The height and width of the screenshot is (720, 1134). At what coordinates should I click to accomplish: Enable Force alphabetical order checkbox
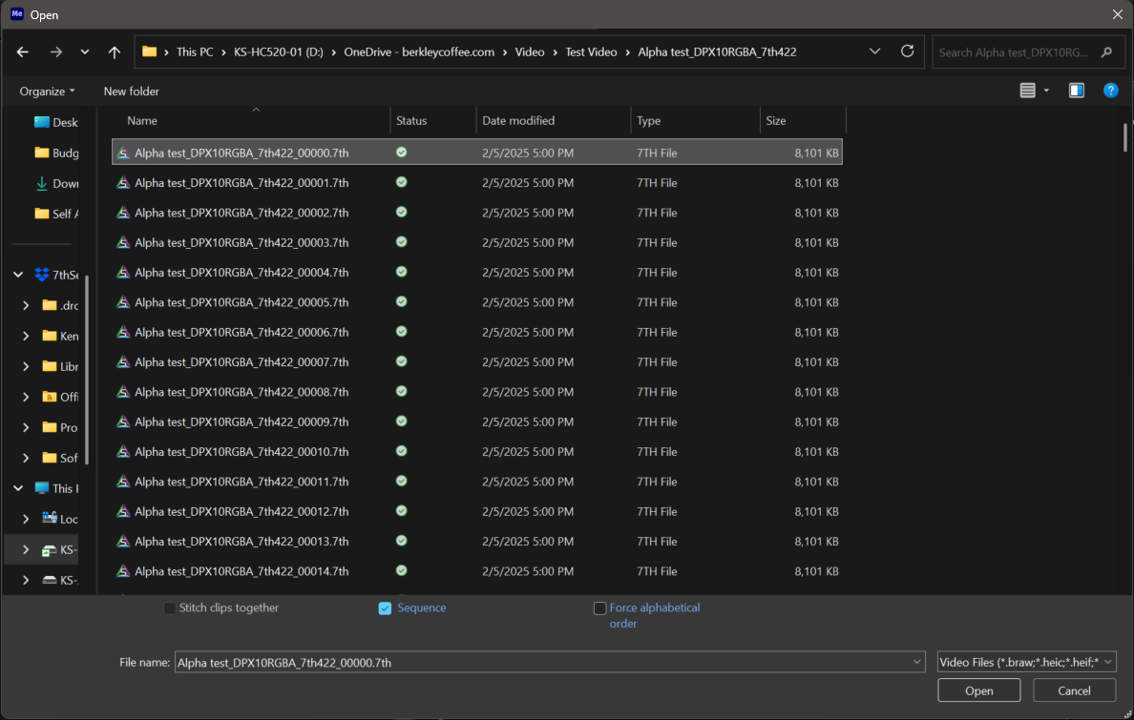[599, 608]
